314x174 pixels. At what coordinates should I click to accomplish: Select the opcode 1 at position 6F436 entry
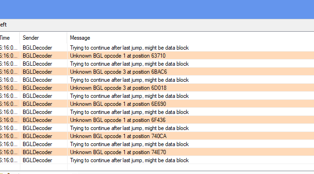click(x=157, y=120)
